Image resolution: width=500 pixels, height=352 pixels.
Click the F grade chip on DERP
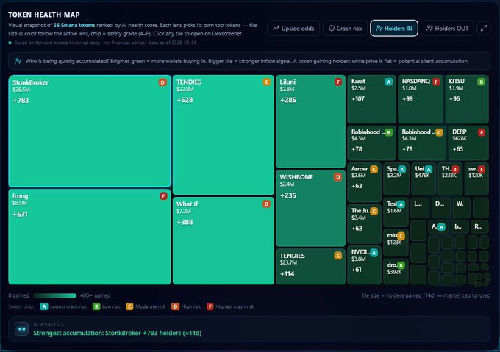pyautogui.click(x=482, y=132)
